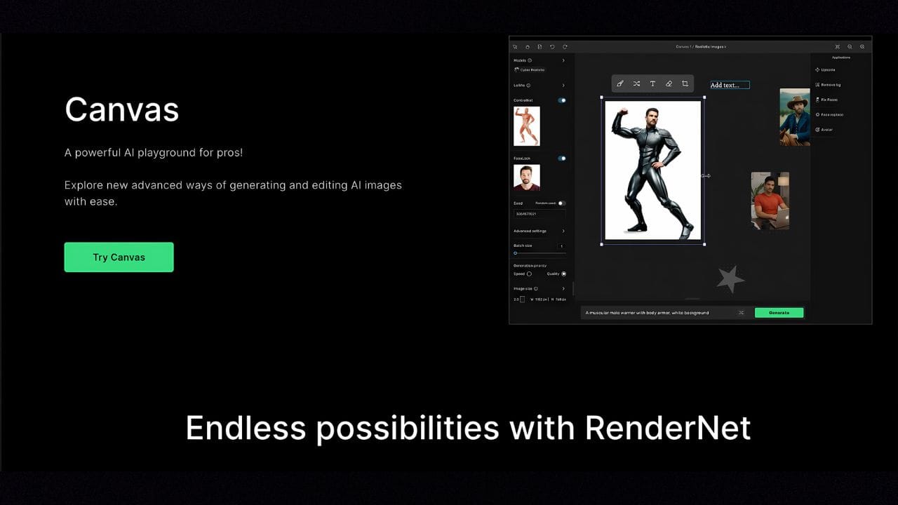Expand Advanced settings chevron
Image resolution: width=898 pixels, height=505 pixels.
(x=563, y=231)
